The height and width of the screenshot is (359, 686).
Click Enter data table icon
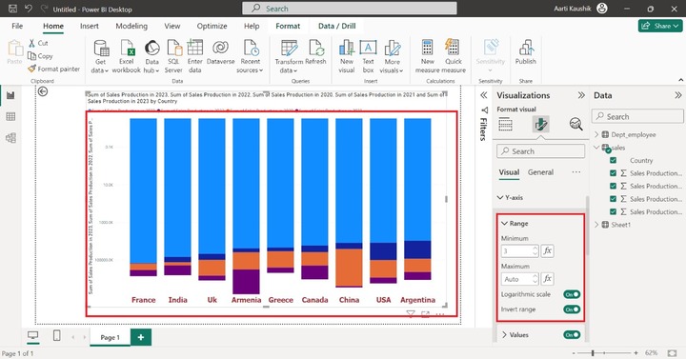[195, 48]
